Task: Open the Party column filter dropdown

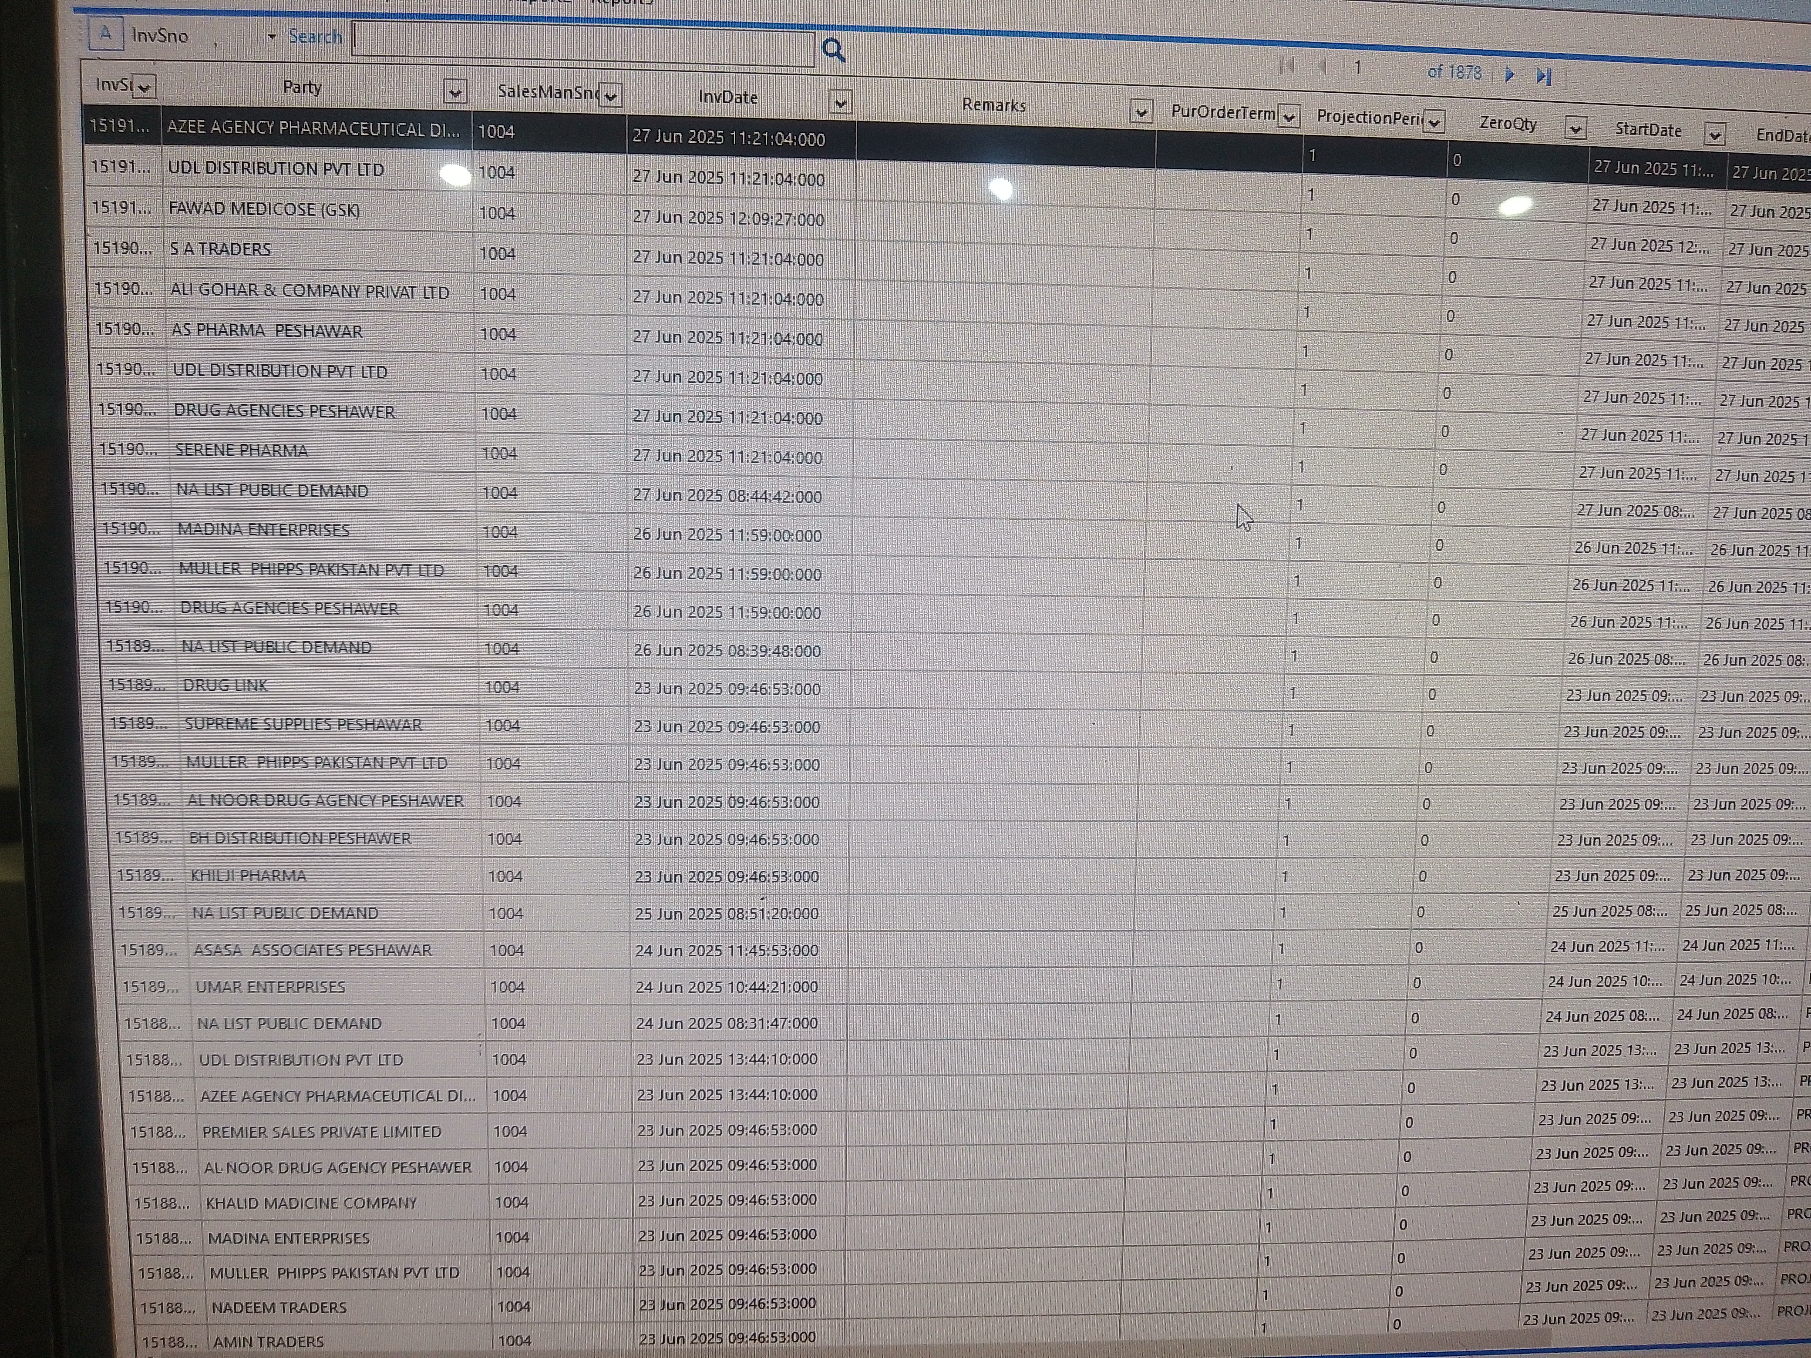Action: 454,92
